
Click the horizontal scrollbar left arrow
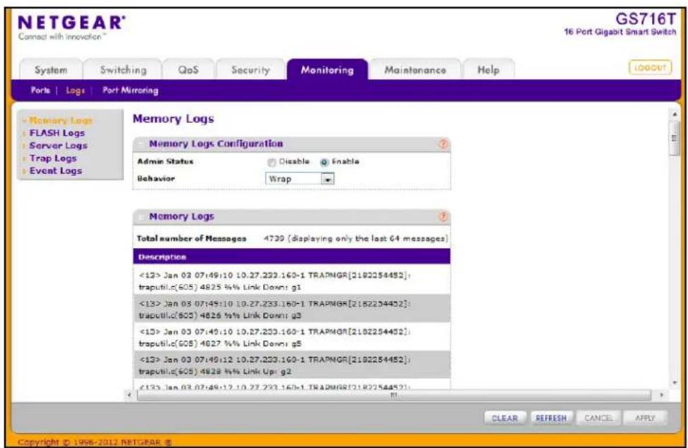(129, 395)
